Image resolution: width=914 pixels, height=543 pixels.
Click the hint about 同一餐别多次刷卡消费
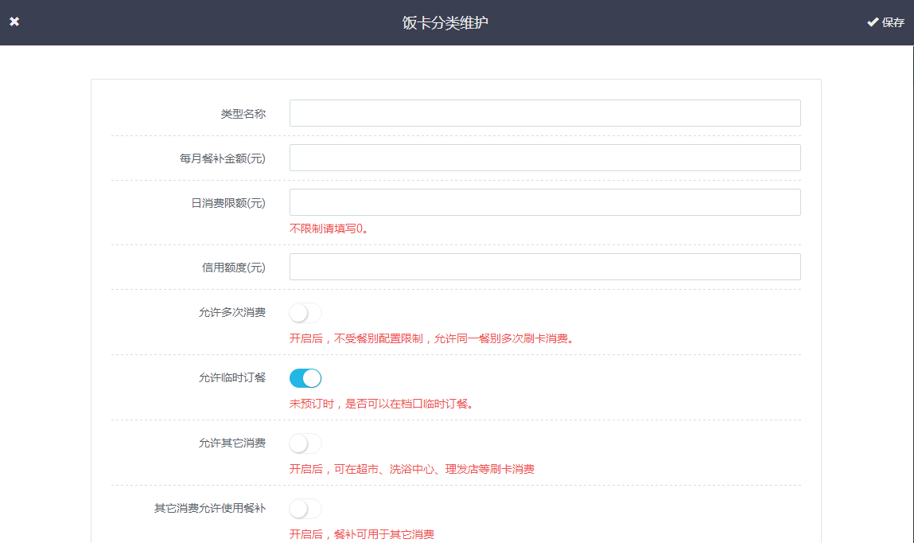tap(431, 338)
